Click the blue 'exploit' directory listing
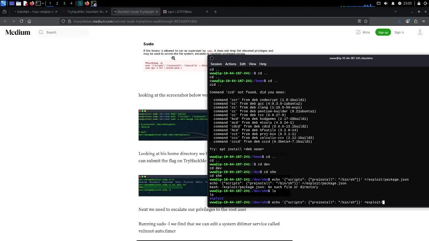 click(x=217, y=198)
